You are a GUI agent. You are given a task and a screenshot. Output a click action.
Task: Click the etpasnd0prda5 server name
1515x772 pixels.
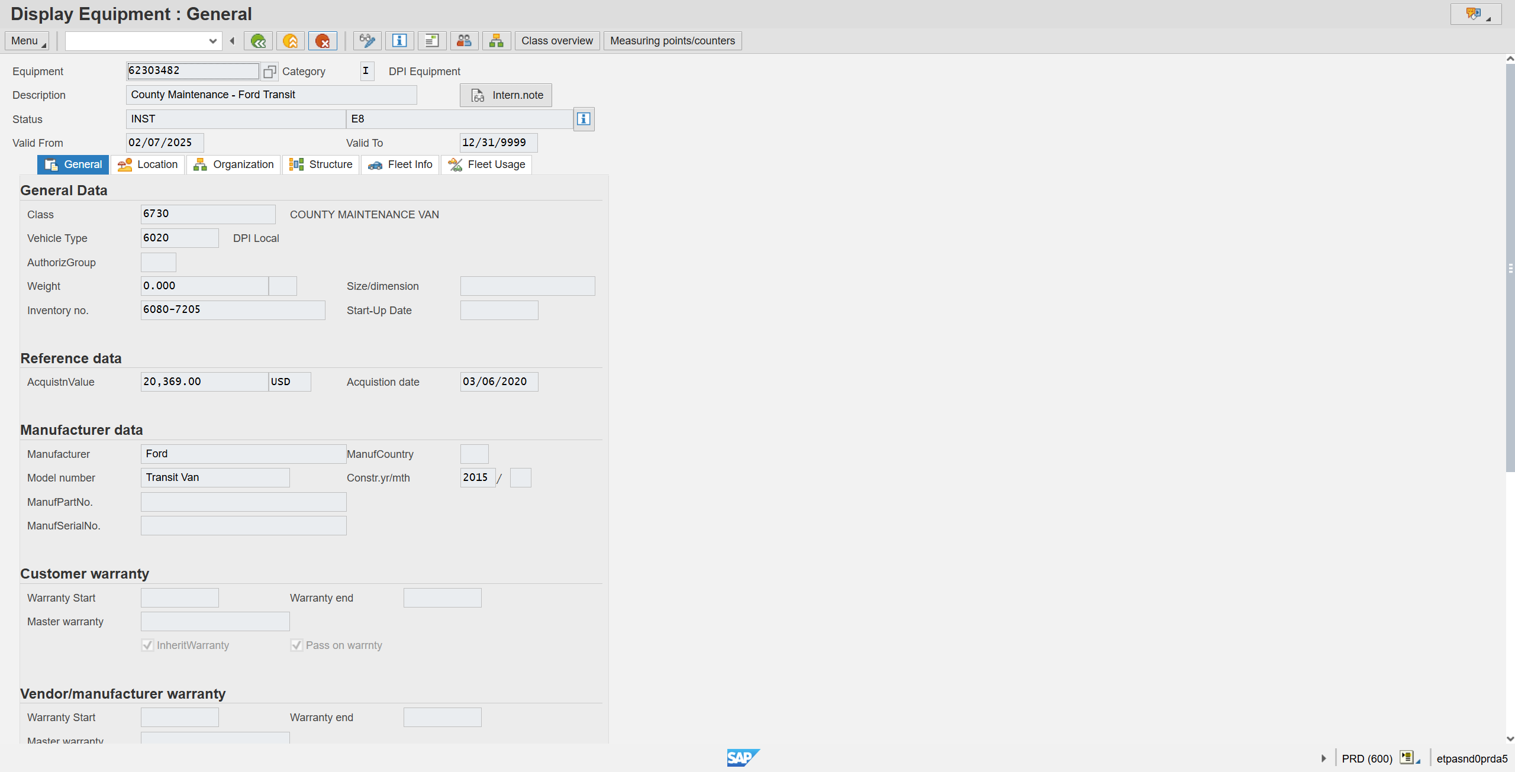coord(1472,758)
